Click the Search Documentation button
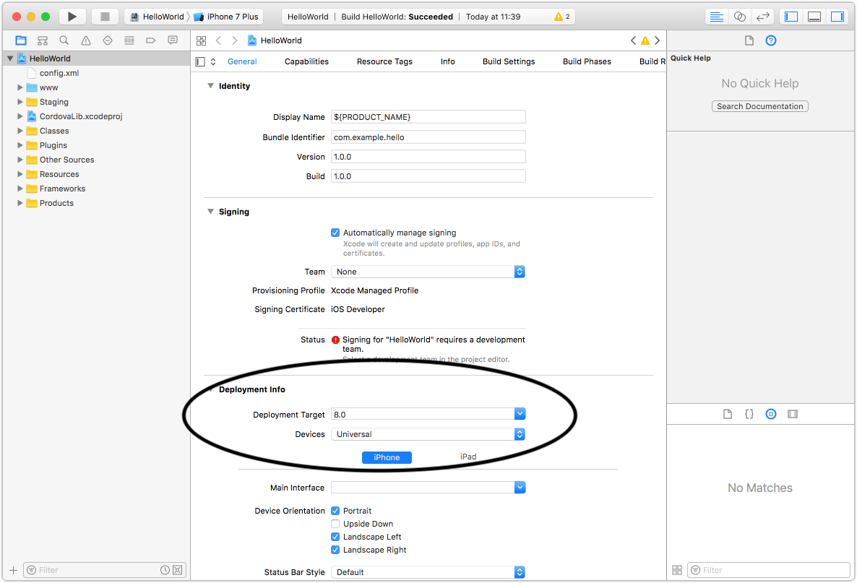Image resolution: width=857 pixels, height=583 pixels. [759, 106]
